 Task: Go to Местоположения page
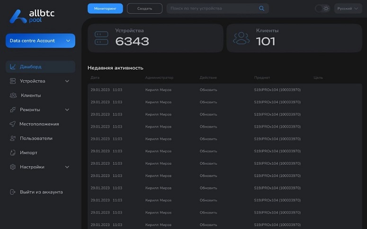(39, 124)
